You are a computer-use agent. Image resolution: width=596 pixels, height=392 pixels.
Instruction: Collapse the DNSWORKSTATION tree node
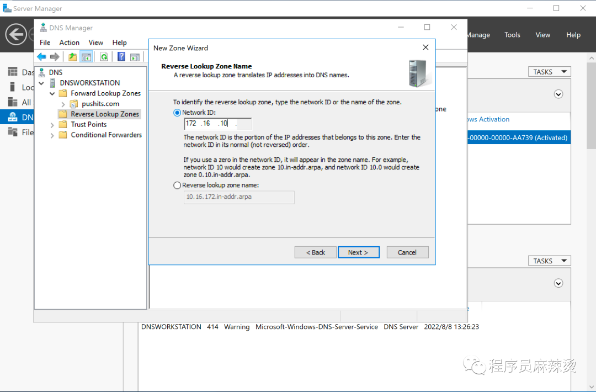tap(41, 83)
